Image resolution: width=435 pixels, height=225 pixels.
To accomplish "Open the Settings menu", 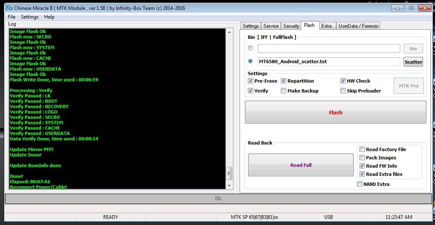I will 30,17.
